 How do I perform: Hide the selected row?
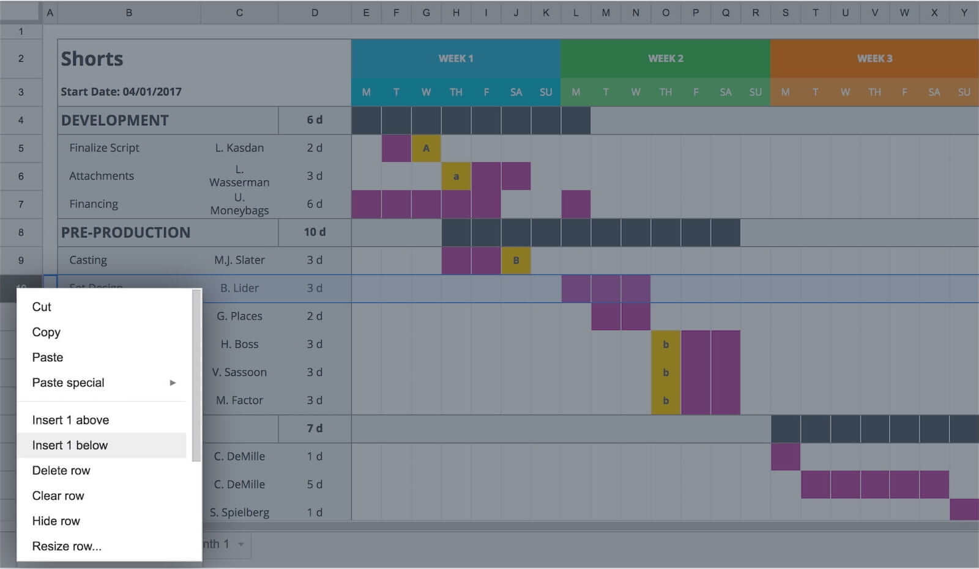56,521
